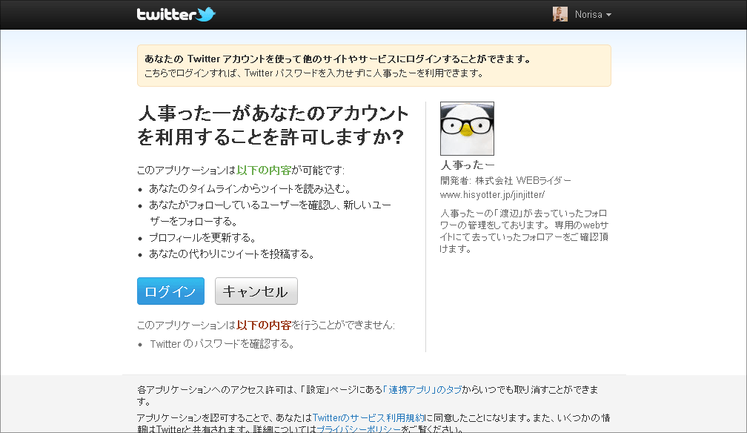Click the yellow notice banner bold headline
747x433 pixels.
pyautogui.click(x=337, y=59)
